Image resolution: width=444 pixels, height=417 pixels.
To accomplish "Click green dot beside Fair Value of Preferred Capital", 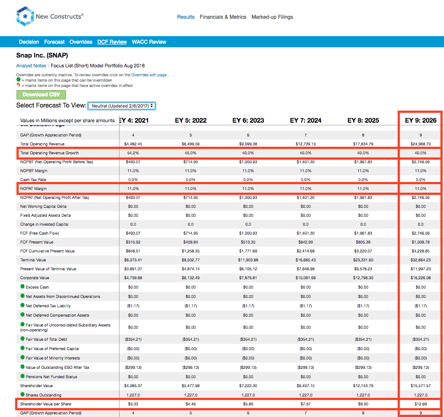I will [x=22, y=348].
